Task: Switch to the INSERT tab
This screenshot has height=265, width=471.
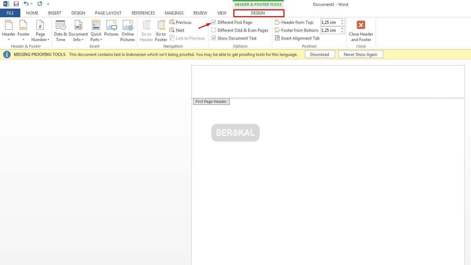Action: coord(54,13)
